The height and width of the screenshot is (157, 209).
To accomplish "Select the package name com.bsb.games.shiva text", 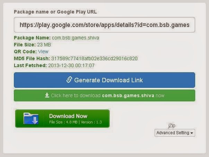I will [x=76, y=38].
